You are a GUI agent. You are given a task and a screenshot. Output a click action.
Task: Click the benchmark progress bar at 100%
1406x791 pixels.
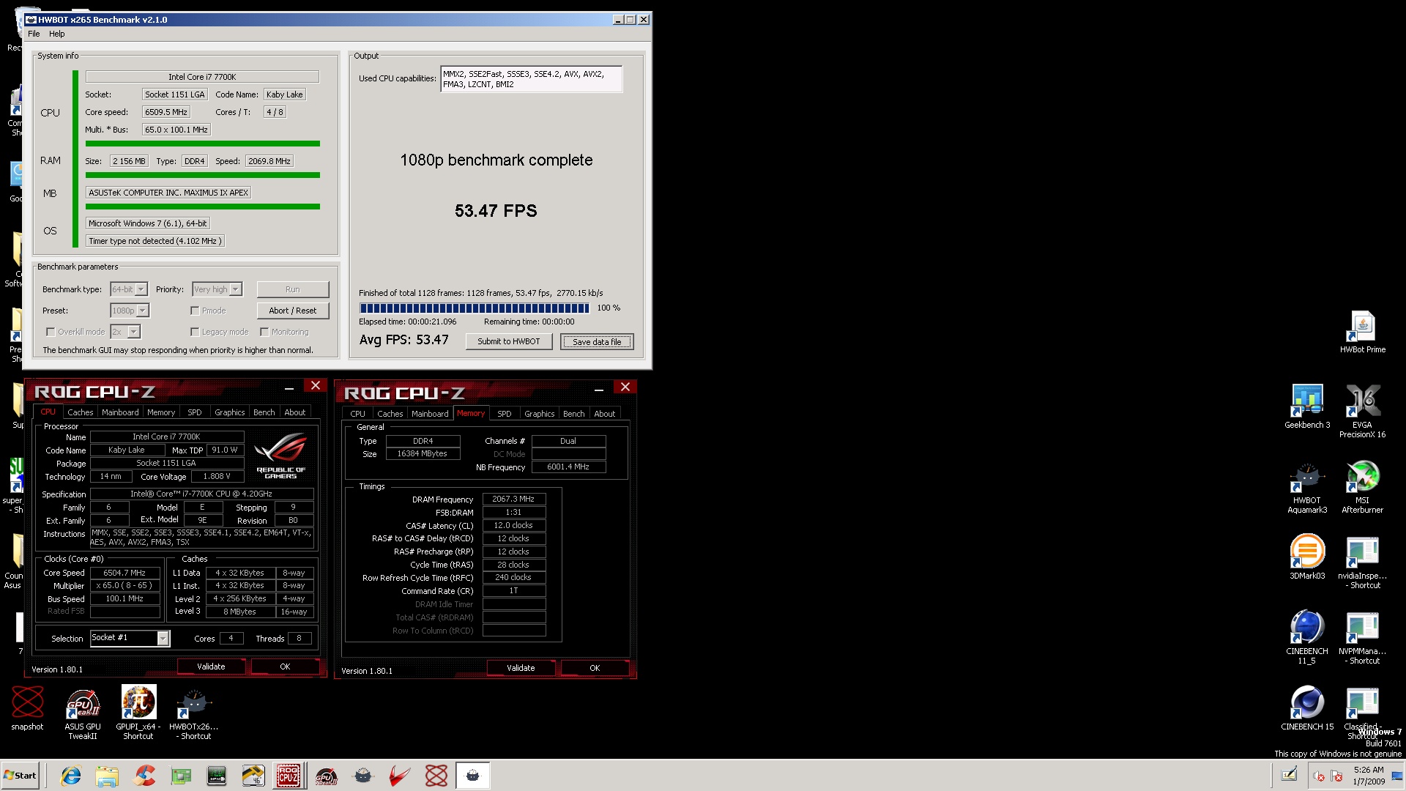click(475, 308)
